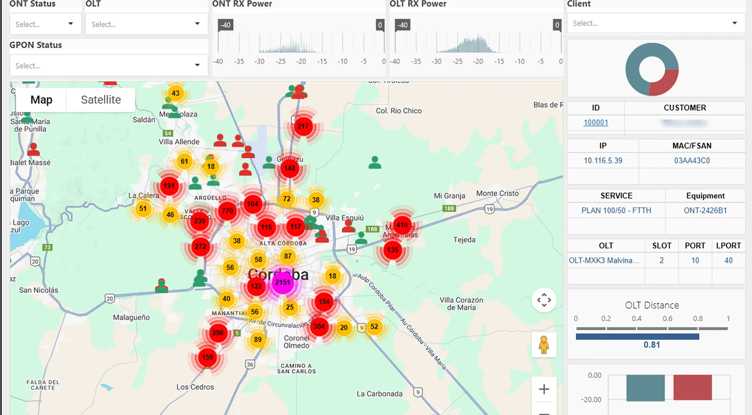This screenshot has width=752, height=415.
Task: Click the red 272 cluster marker
Action: pos(201,246)
